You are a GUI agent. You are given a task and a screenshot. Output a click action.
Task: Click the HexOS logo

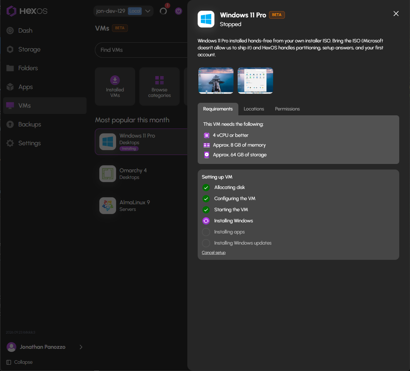point(27,11)
